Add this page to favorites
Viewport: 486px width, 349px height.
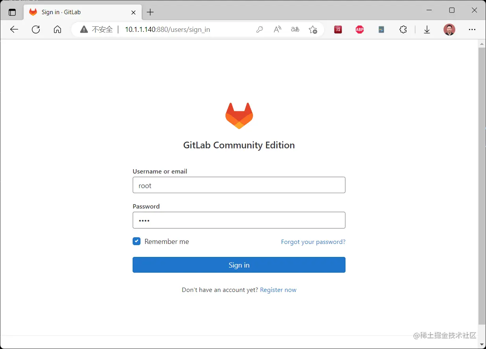[x=313, y=29]
